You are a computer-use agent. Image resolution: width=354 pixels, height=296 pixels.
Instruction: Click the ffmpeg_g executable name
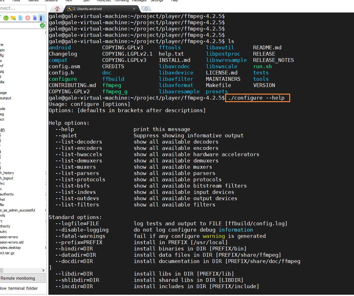pyautogui.click(x=115, y=92)
